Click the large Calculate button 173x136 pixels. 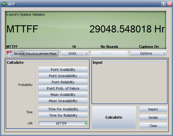pos(114,117)
